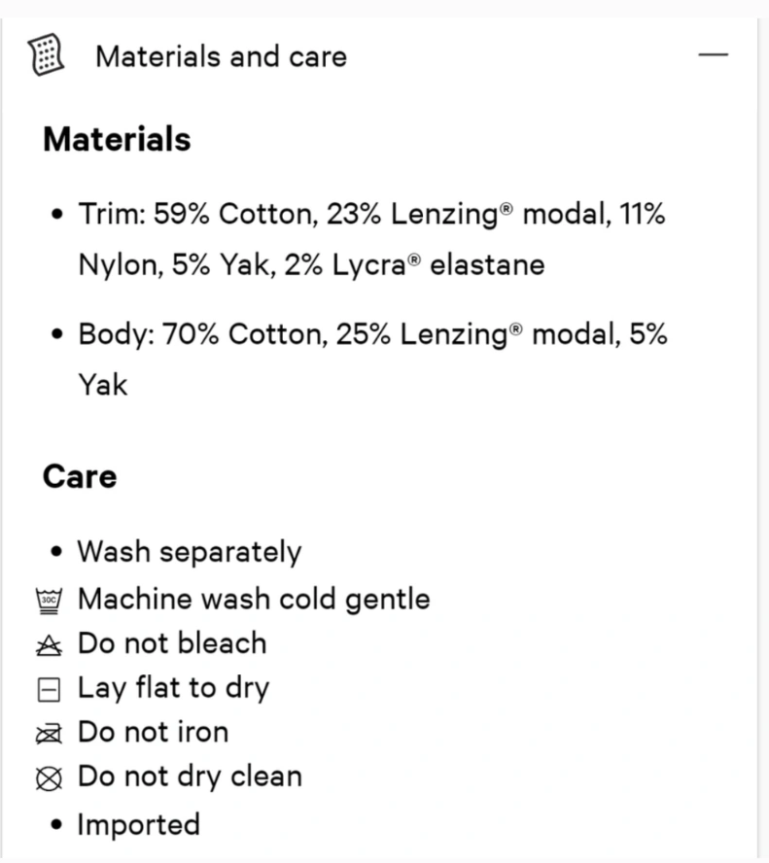The width and height of the screenshot is (769, 863).
Task: Click the do not dry clean circle icon
Action: pyautogui.click(x=49, y=778)
